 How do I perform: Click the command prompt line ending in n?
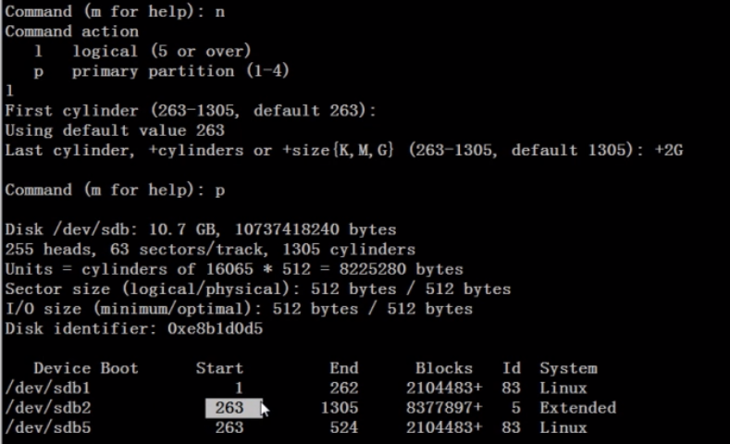tap(115, 11)
